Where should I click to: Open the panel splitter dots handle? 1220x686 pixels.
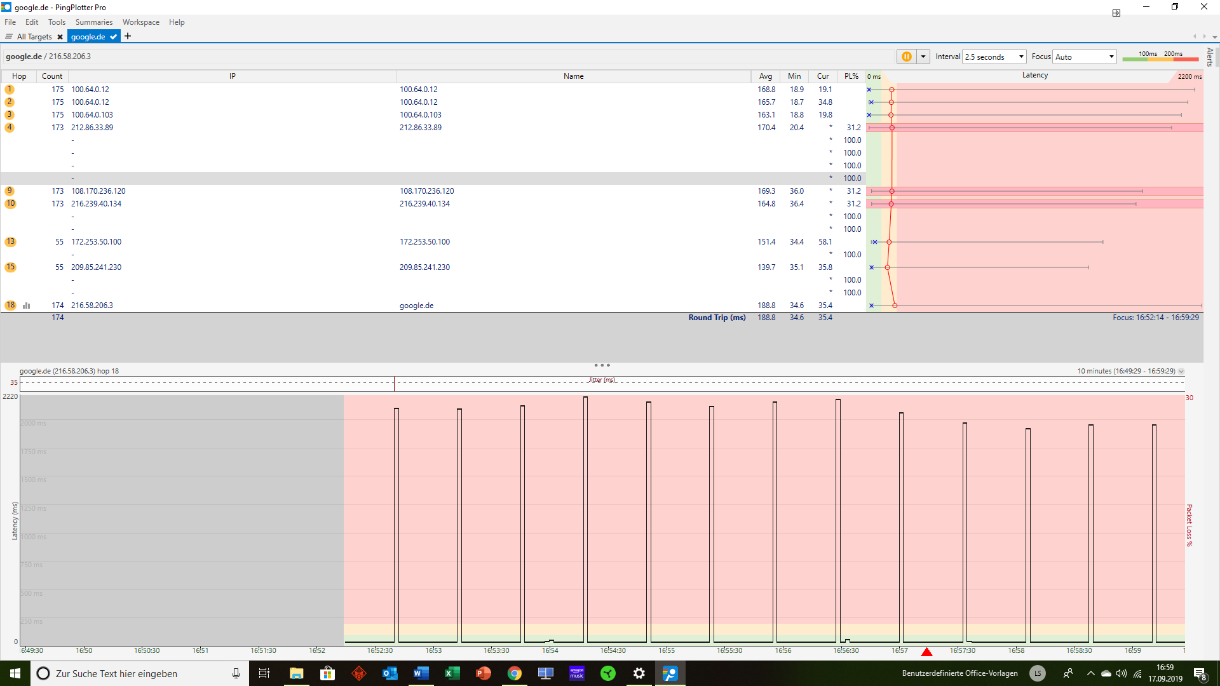(x=602, y=365)
